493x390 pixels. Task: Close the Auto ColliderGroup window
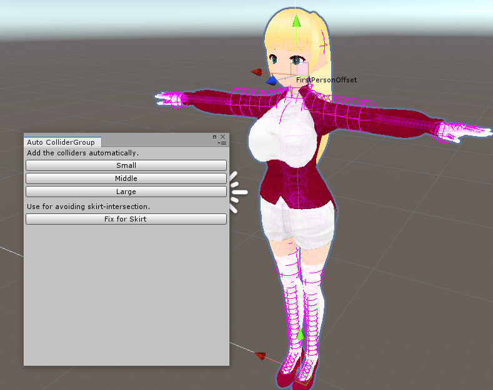[x=222, y=136]
